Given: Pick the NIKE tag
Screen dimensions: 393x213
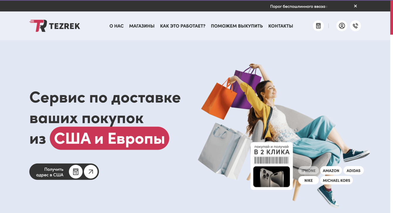Looking at the screenshot, I should [309, 180].
